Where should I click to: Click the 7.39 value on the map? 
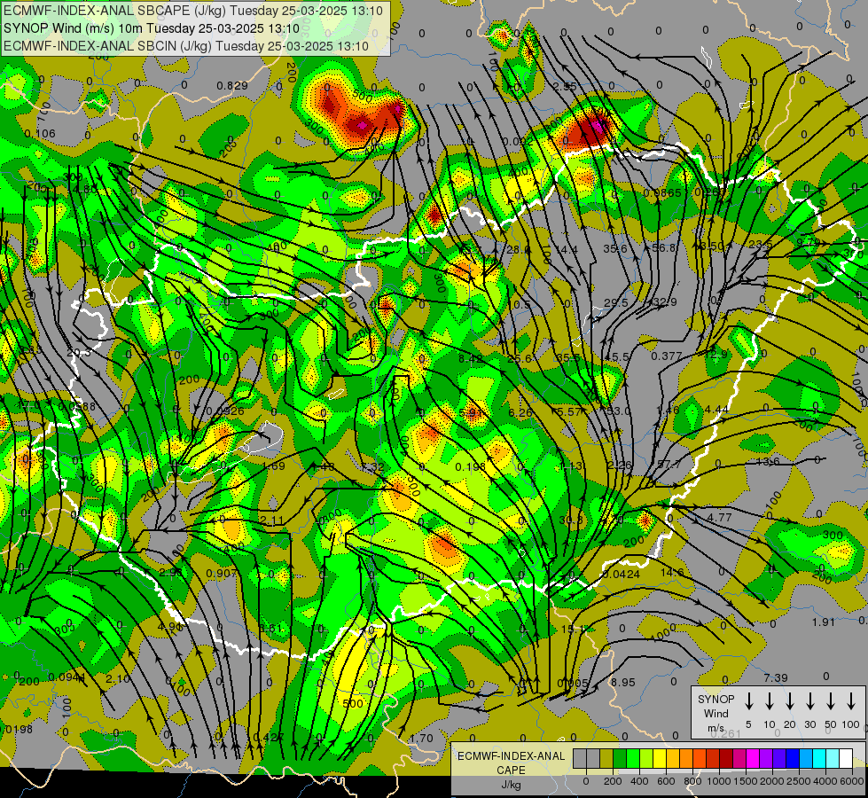[776, 677]
